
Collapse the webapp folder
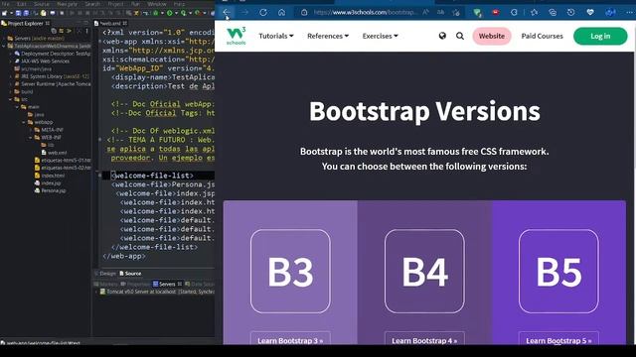24,122
